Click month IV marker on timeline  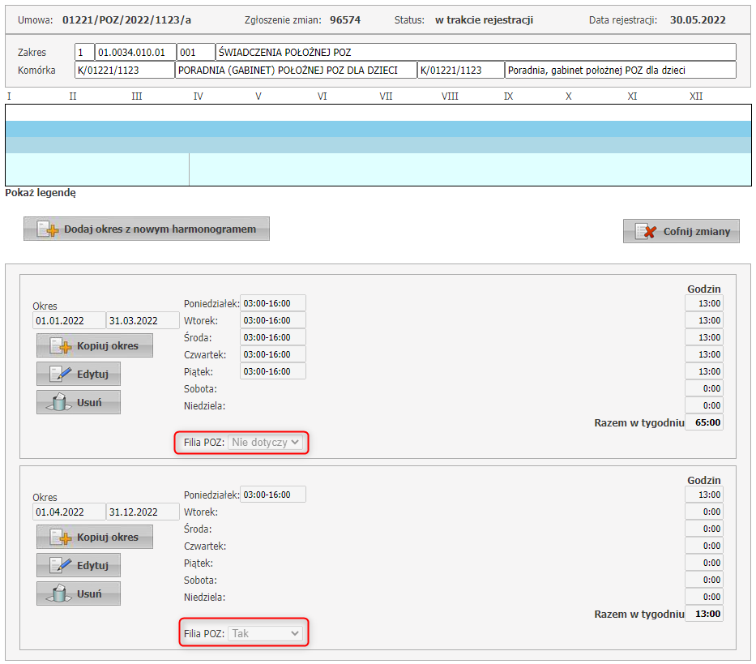pos(198,96)
